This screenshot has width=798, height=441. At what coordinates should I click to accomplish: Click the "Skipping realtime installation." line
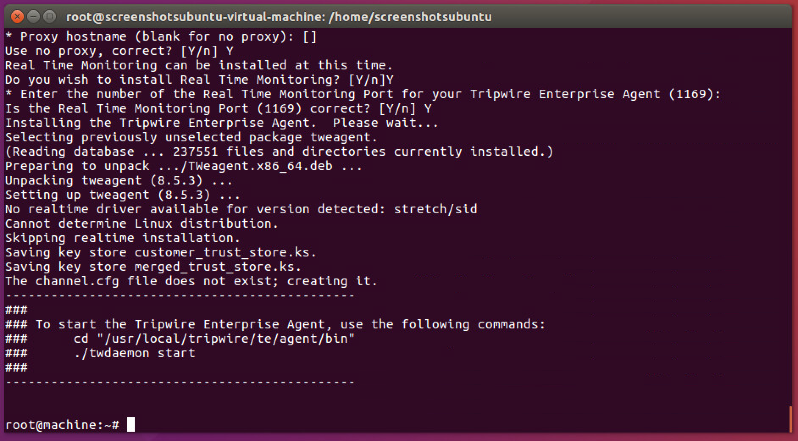tap(122, 238)
